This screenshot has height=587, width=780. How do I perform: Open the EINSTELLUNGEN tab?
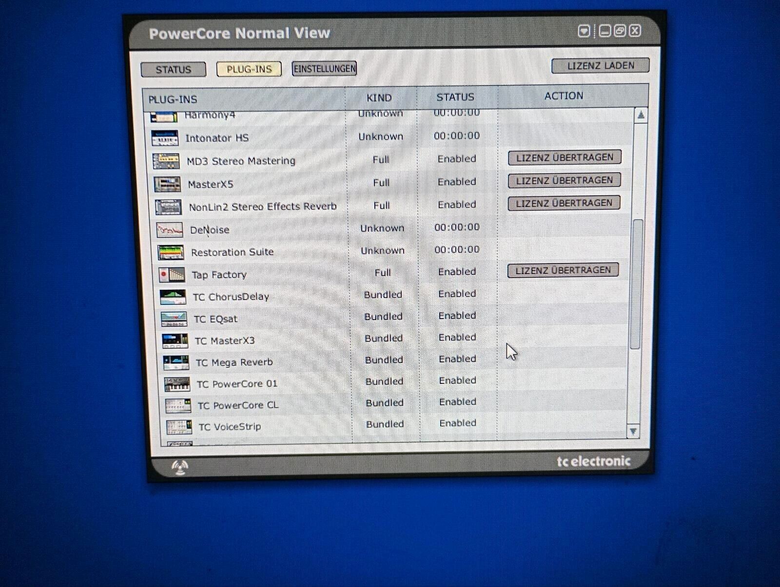(324, 69)
